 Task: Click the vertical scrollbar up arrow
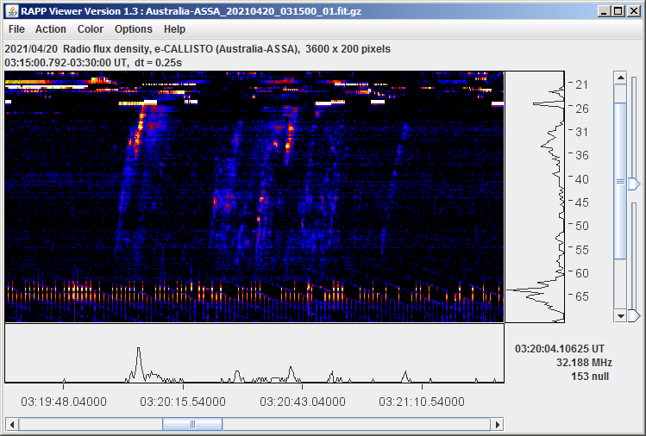(x=619, y=78)
